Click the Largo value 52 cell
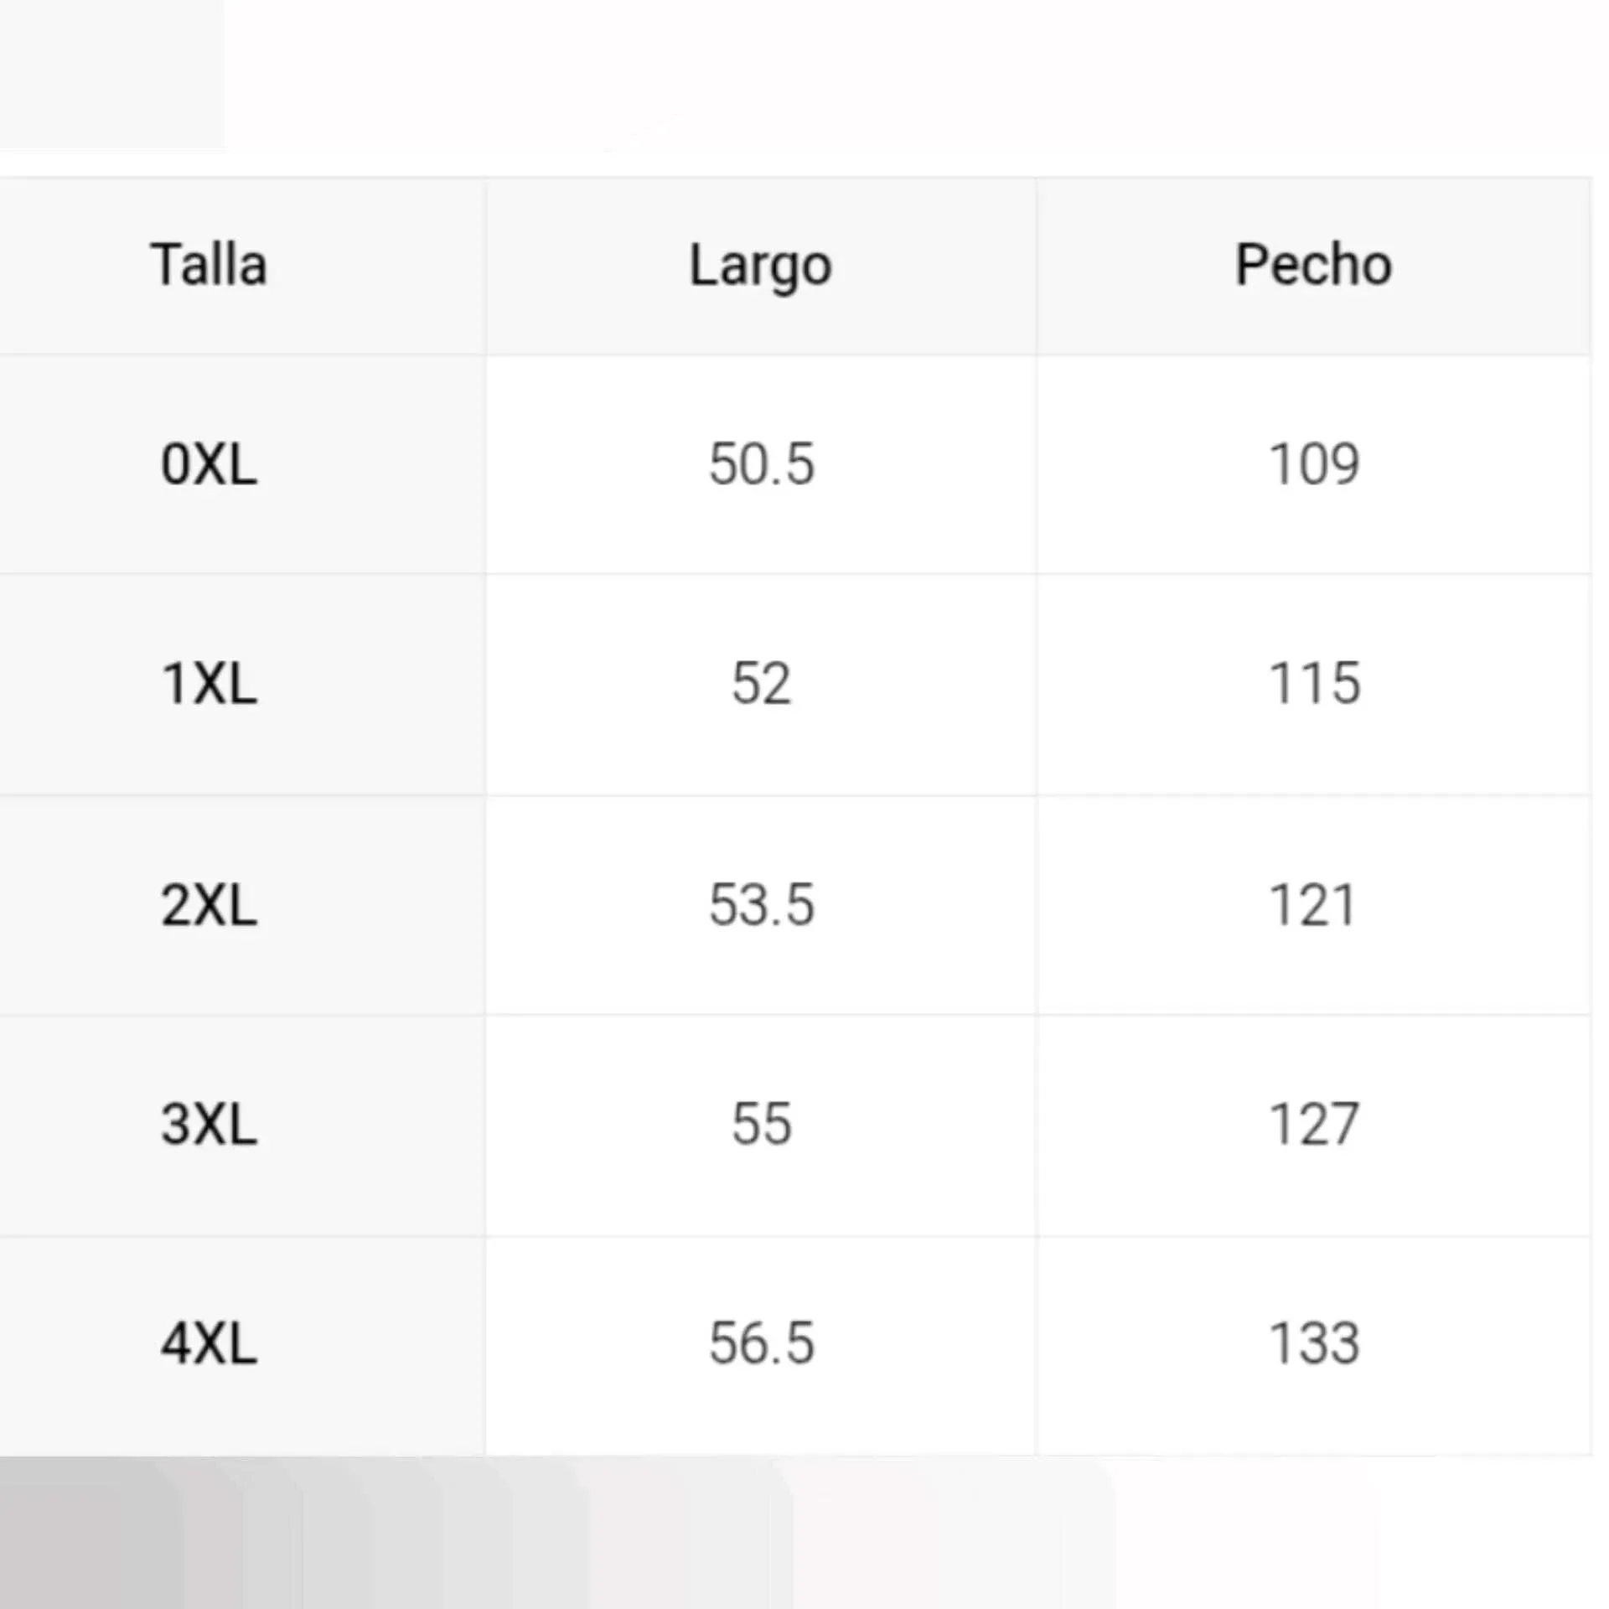The width and height of the screenshot is (1609, 1609). tap(761, 684)
